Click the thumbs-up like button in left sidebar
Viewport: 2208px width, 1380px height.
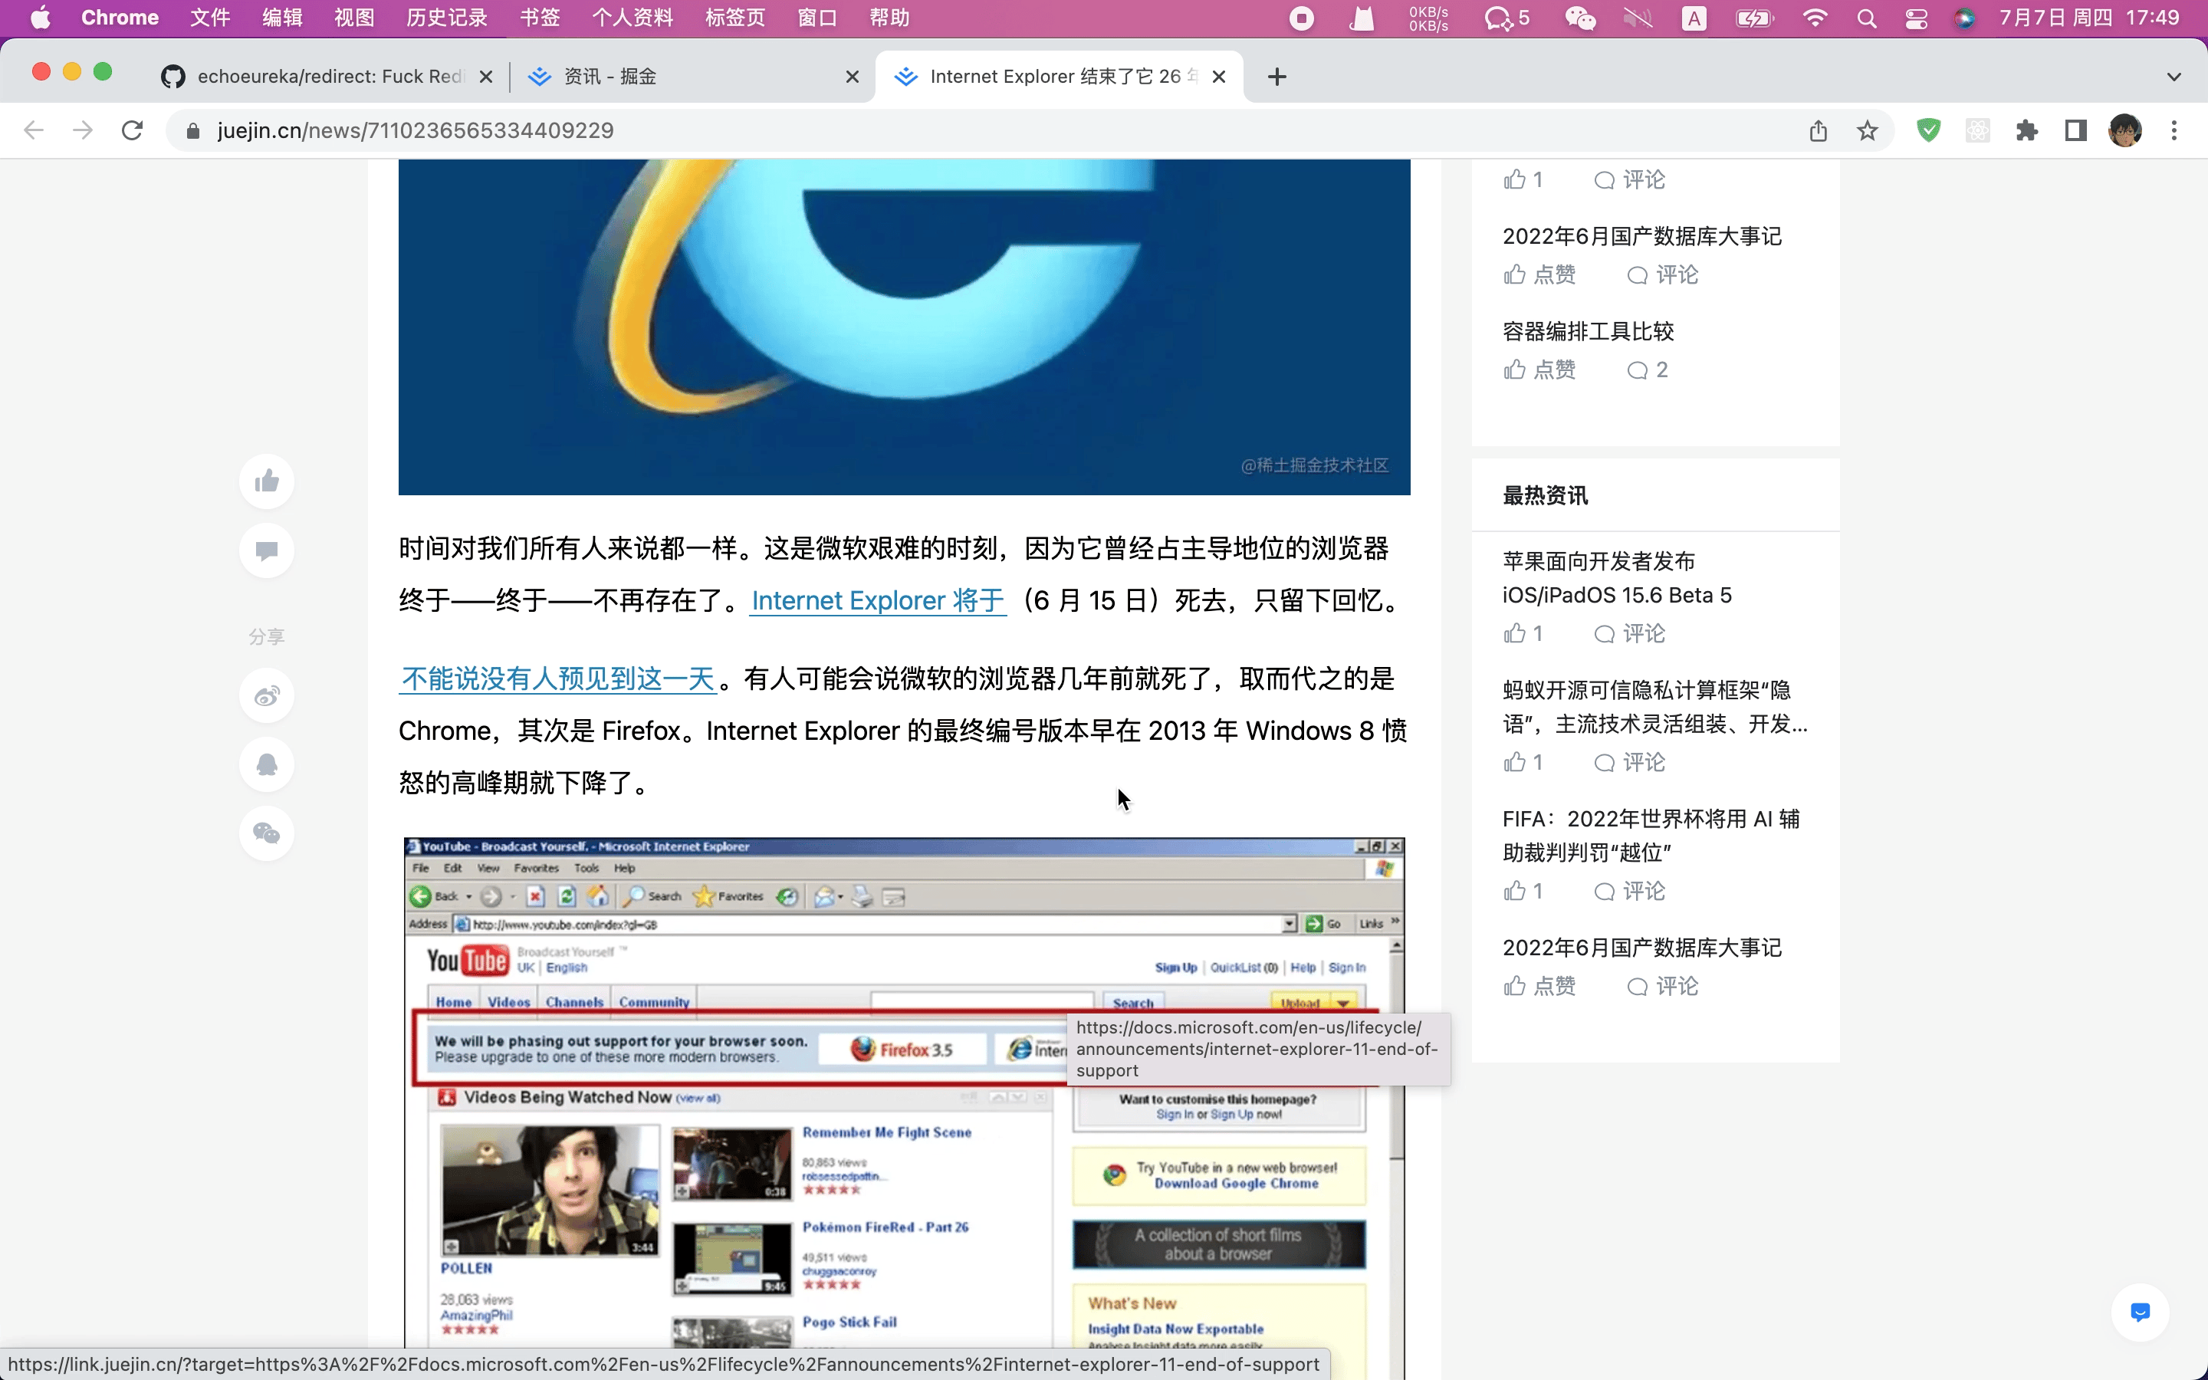coord(267,481)
